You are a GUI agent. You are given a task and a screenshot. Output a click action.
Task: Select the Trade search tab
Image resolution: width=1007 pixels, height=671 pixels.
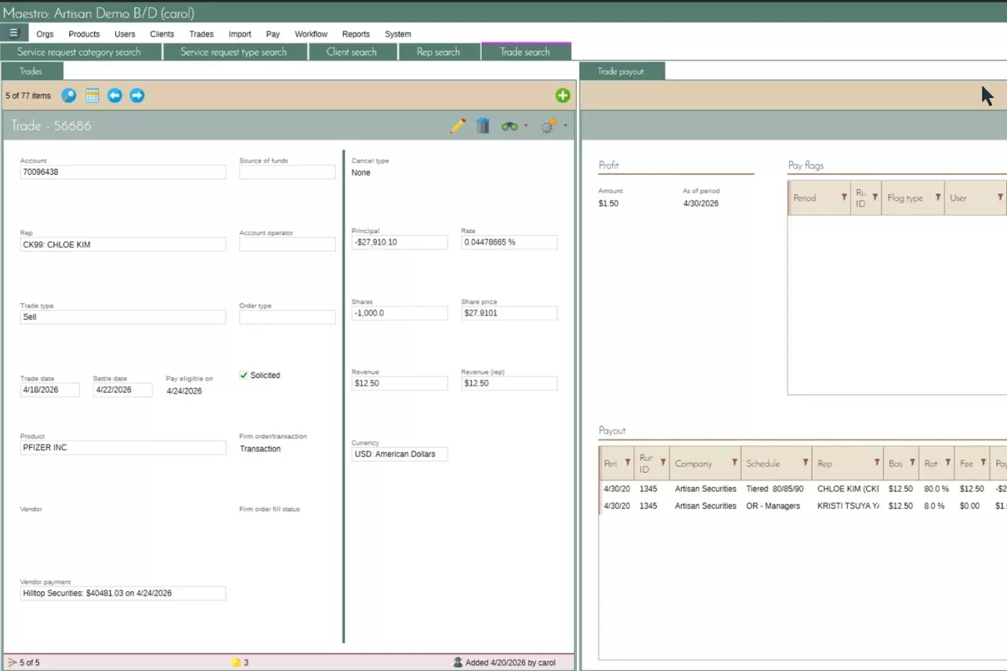[525, 52]
